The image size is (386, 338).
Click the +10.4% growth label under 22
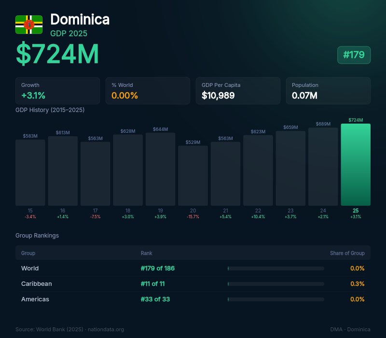tap(258, 217)
